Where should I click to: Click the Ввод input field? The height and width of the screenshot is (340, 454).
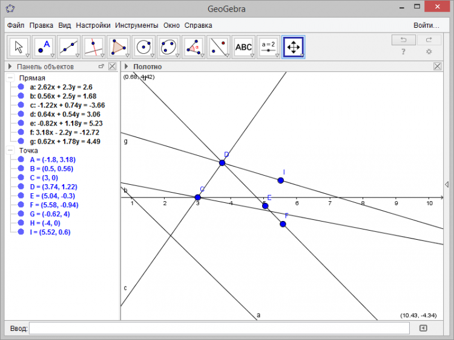pyautogui.click(x=219, y=328)
